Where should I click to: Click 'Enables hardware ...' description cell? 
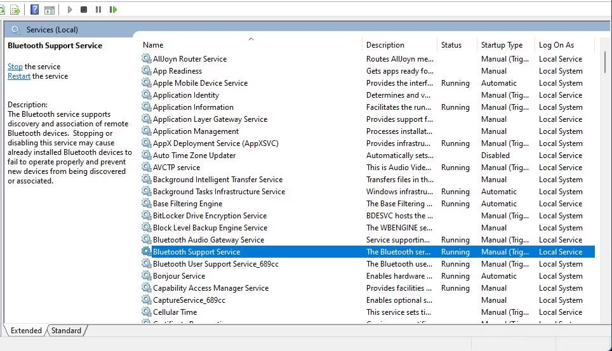point(399,275)
